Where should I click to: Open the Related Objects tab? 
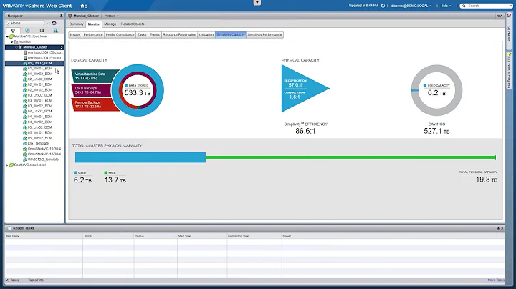(133, 24)
